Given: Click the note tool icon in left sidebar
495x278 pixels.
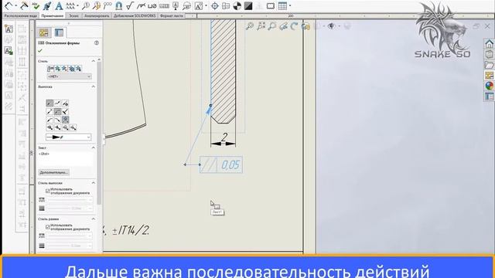Looking at the screenshot, I should coord(9,29).
